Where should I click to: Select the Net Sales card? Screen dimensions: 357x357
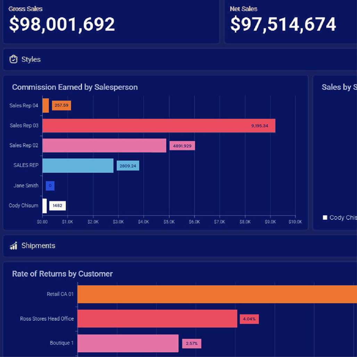[x=290, y=22]
